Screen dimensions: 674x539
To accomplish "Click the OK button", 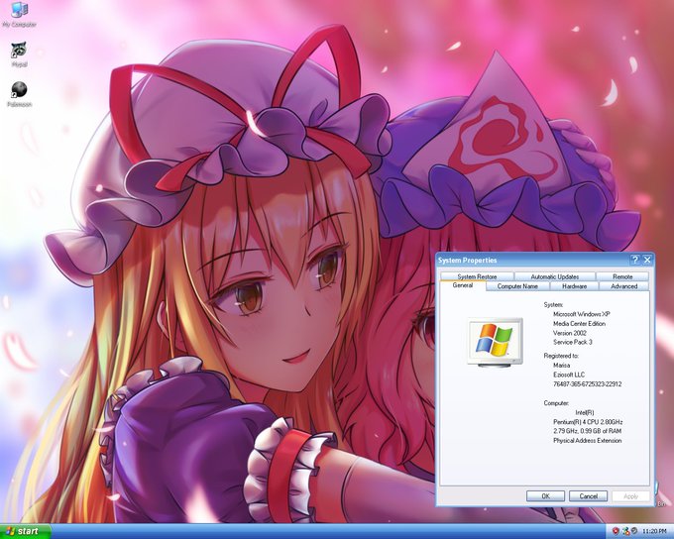I will click(545, 496).
